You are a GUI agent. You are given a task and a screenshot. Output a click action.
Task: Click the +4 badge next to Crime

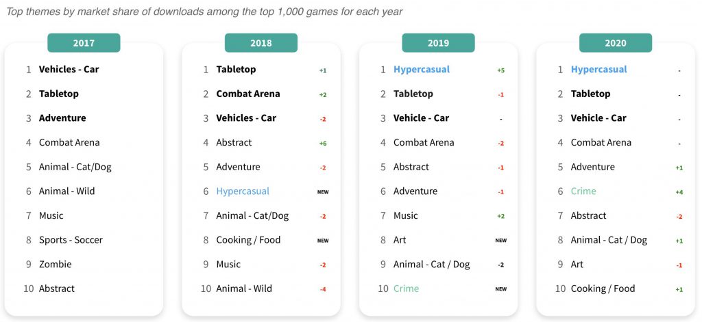coord(679,192)
